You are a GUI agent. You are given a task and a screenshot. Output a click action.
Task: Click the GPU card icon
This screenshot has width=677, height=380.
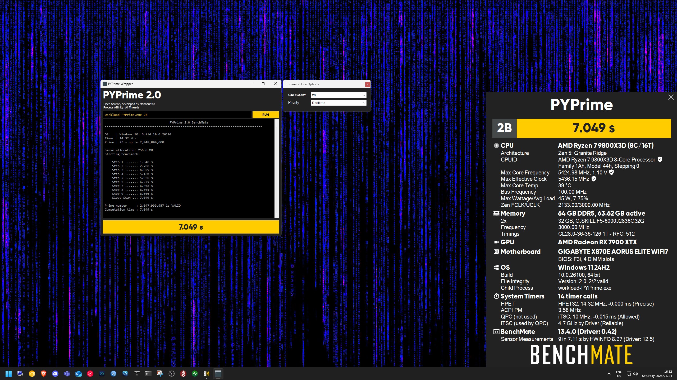pyautogui.click(x=496, y=242)
